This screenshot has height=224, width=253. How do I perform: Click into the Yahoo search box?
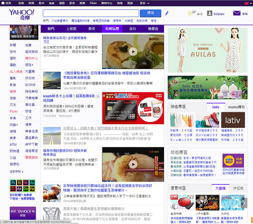coord(91,13)
